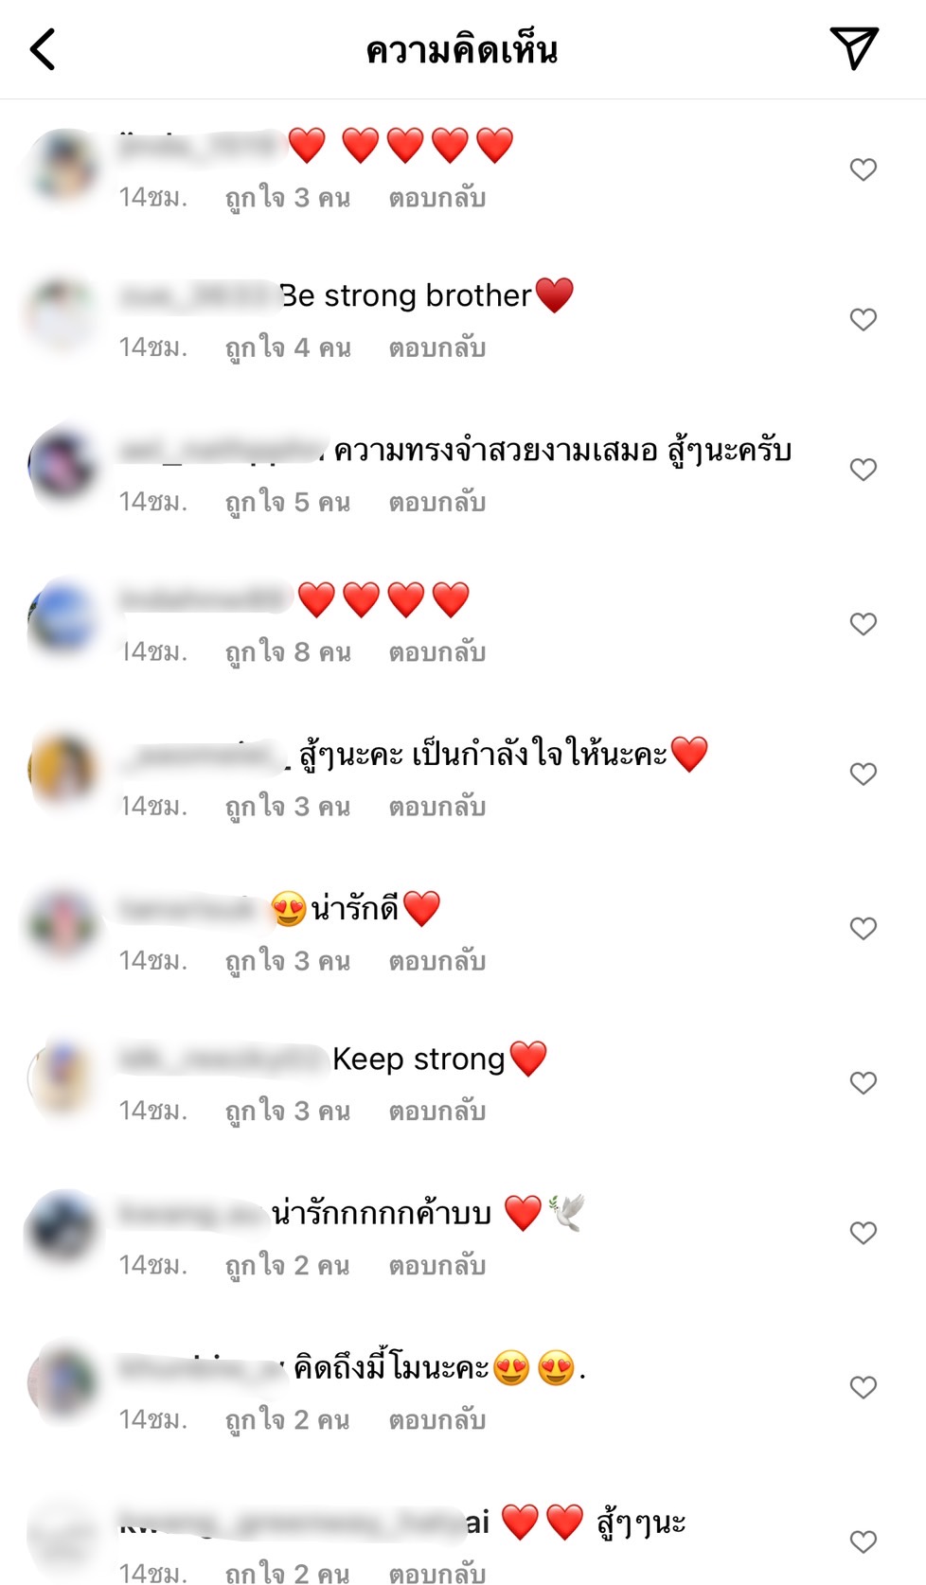
Task: Like the 'Keep strong' comment
Action: pos(863,1082)
